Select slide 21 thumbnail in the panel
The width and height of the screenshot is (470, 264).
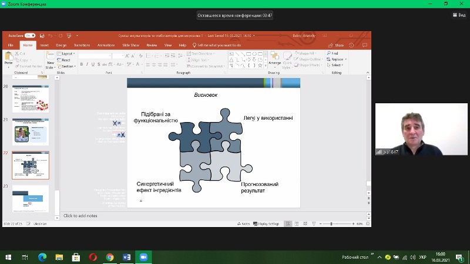tap(31, 132)
